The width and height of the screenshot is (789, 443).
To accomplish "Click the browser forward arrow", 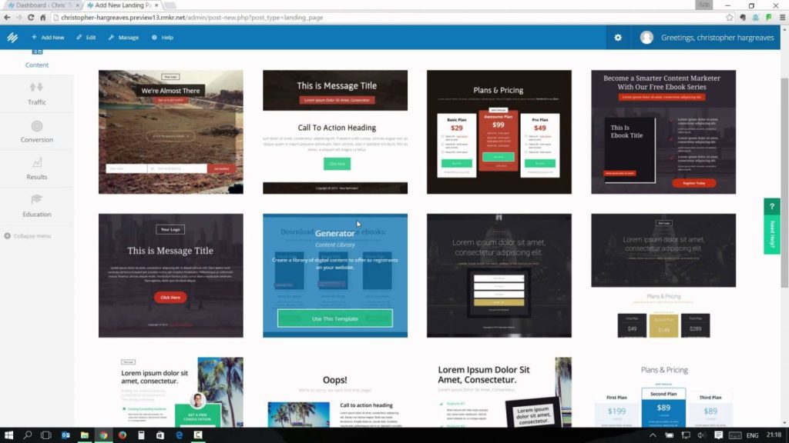I will click(x=19, y=18).
